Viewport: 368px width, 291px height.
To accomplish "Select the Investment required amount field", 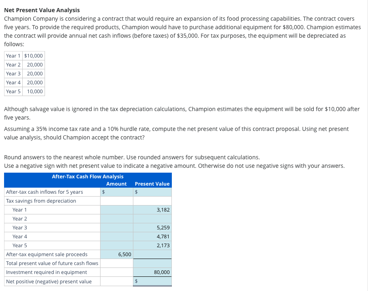I will (117, 272).
